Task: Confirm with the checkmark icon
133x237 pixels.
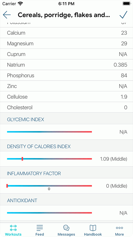Action: pyautogui.click(x=123, y=15)
